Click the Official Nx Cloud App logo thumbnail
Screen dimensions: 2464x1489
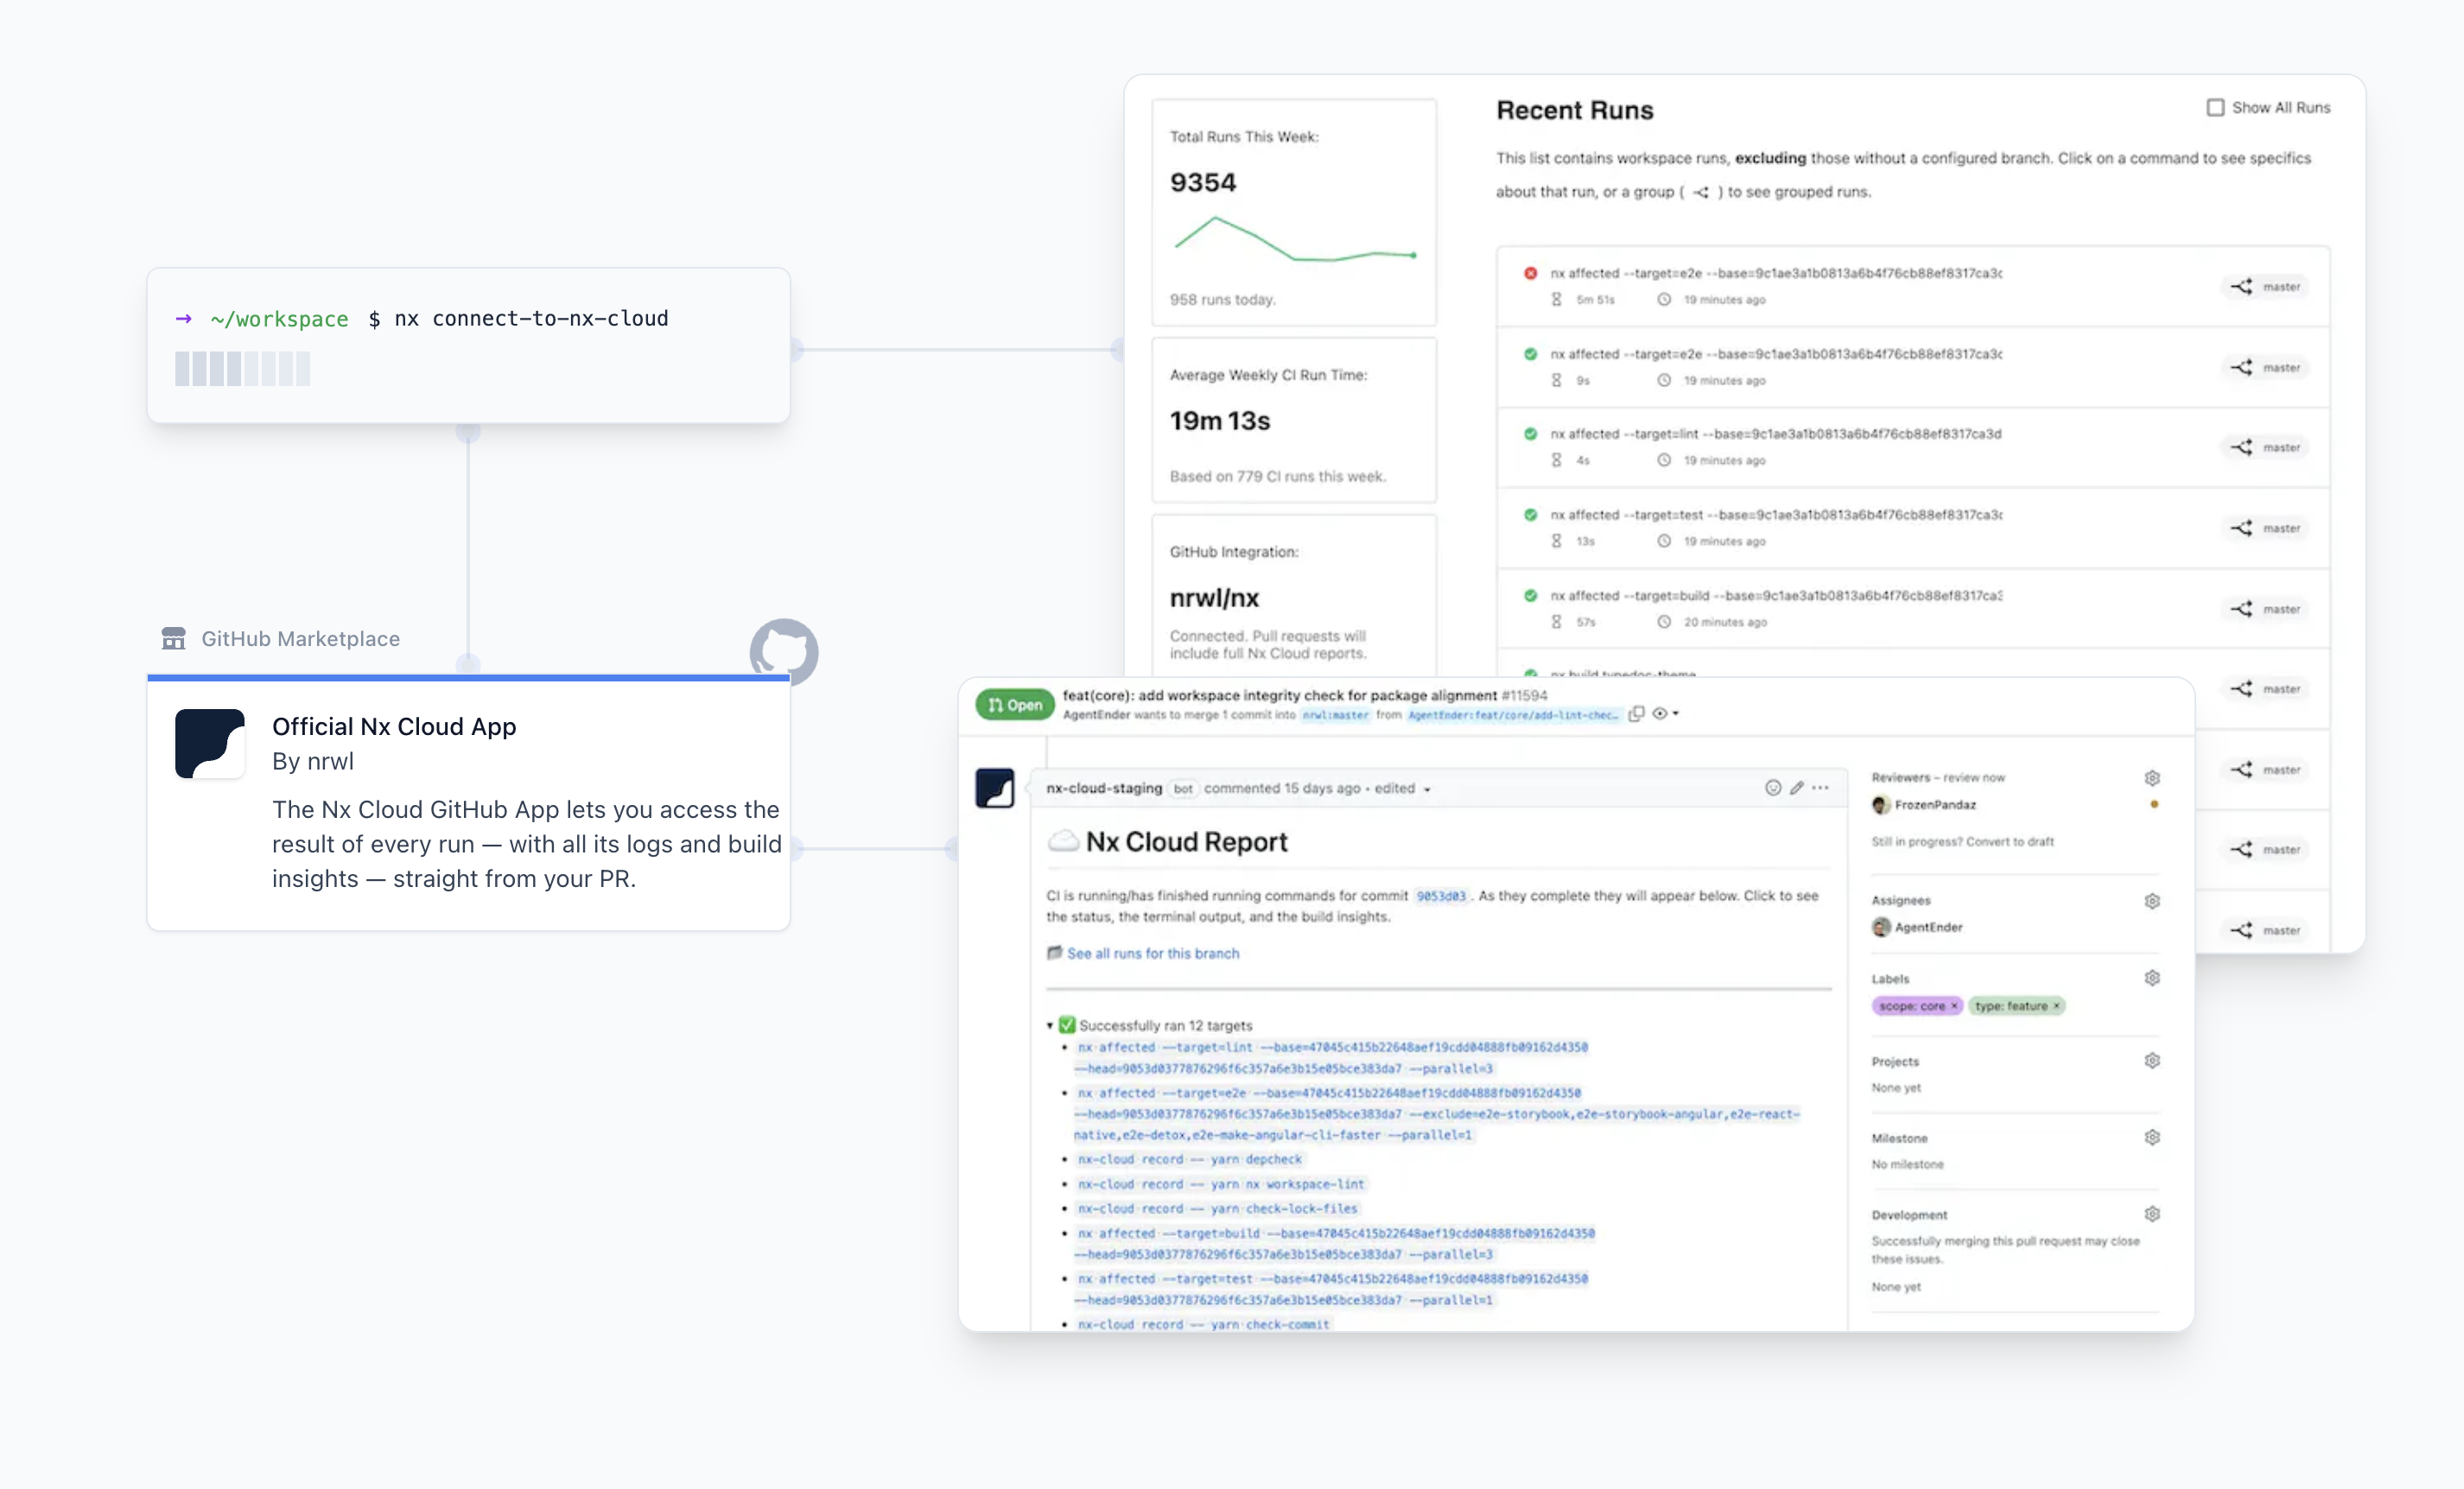210,744
